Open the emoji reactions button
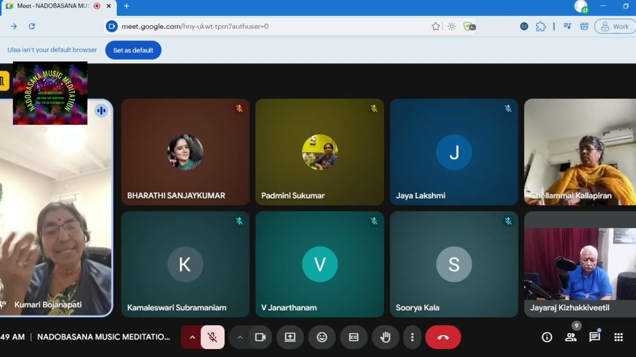The width and height of the screenshot is (636, 357). point(322,337)
